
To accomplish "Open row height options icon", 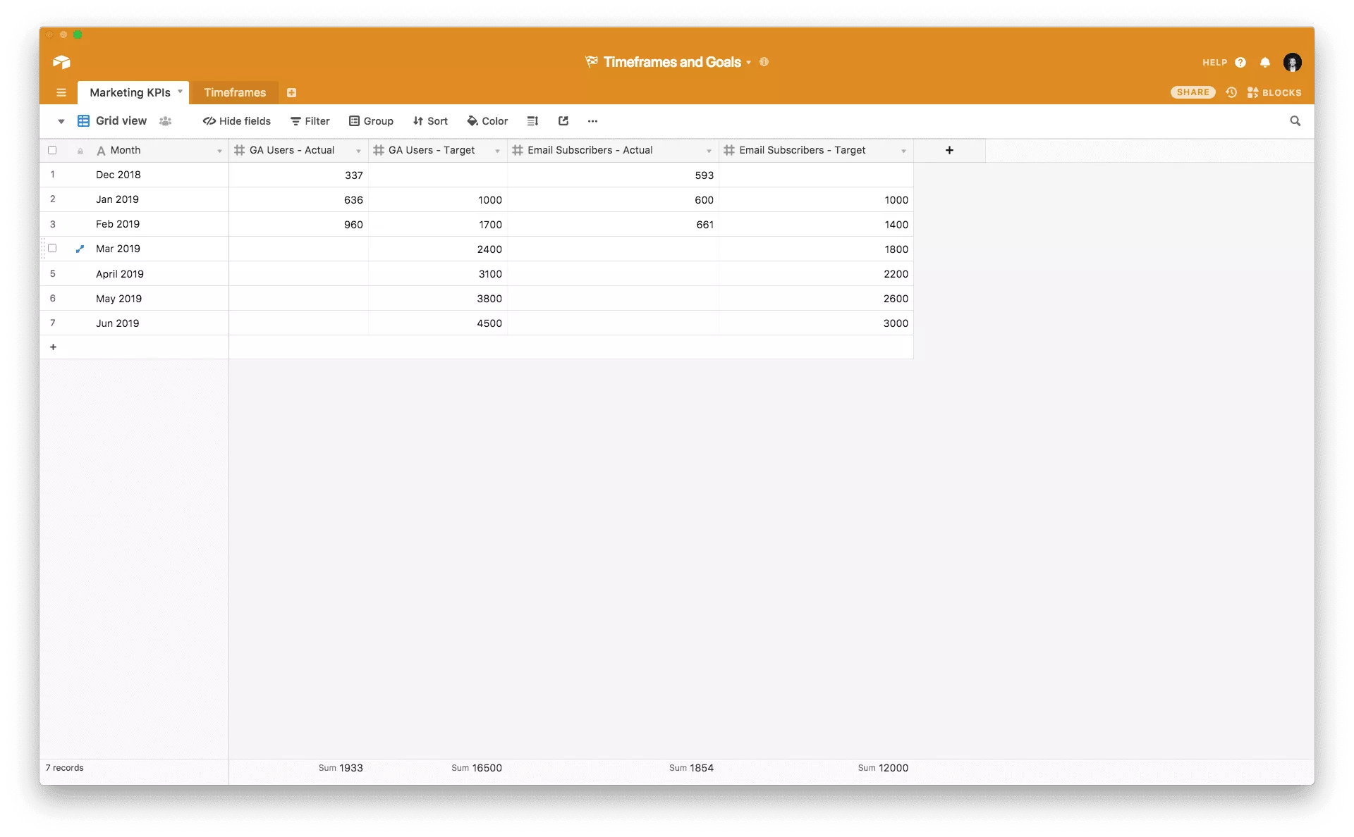I will point(532,121).
